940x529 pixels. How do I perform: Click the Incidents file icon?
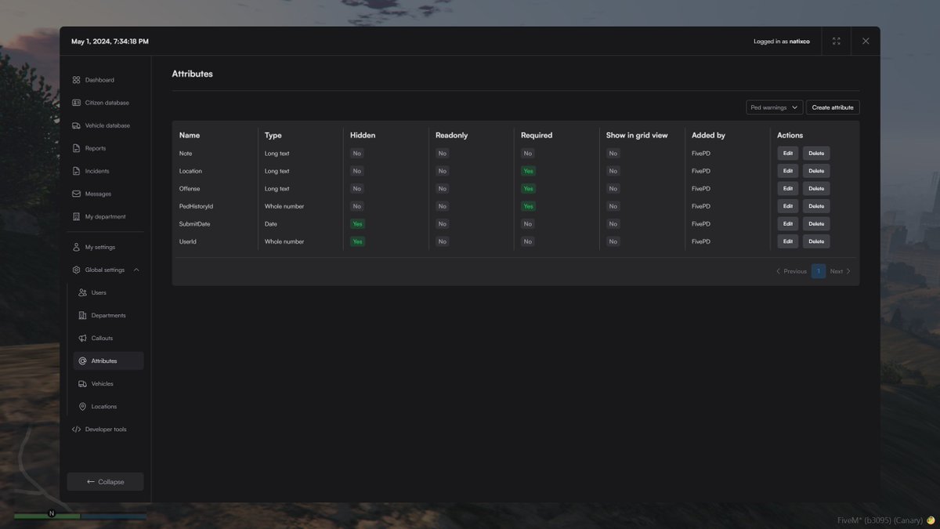tap(76, 171)
